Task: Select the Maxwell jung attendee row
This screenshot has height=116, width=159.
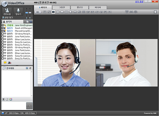Action: (17, 31)
